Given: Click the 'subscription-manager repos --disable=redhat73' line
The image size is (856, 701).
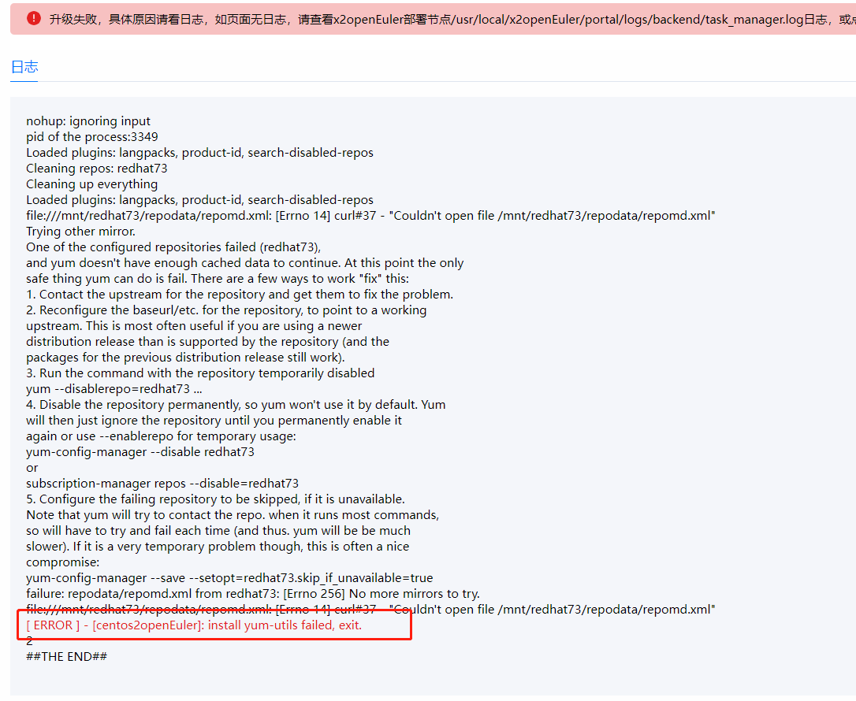Looking at the screenshot, I should tap(162, 484).
